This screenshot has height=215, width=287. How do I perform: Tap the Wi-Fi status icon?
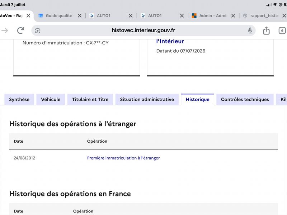point(275,5)
